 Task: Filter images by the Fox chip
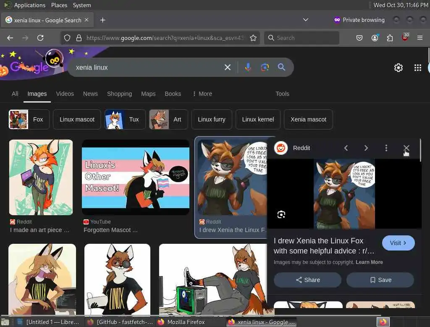pyautogui.click(x=29, y=119)
